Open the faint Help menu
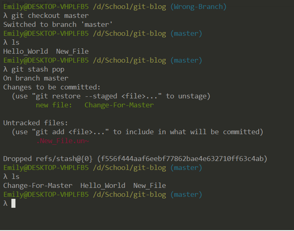Screen dimensions: 294x231 pos(75,3)
